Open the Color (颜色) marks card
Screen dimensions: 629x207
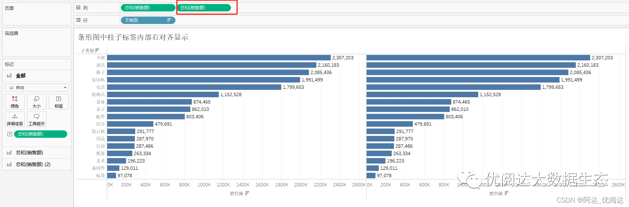tap(15, 101)
